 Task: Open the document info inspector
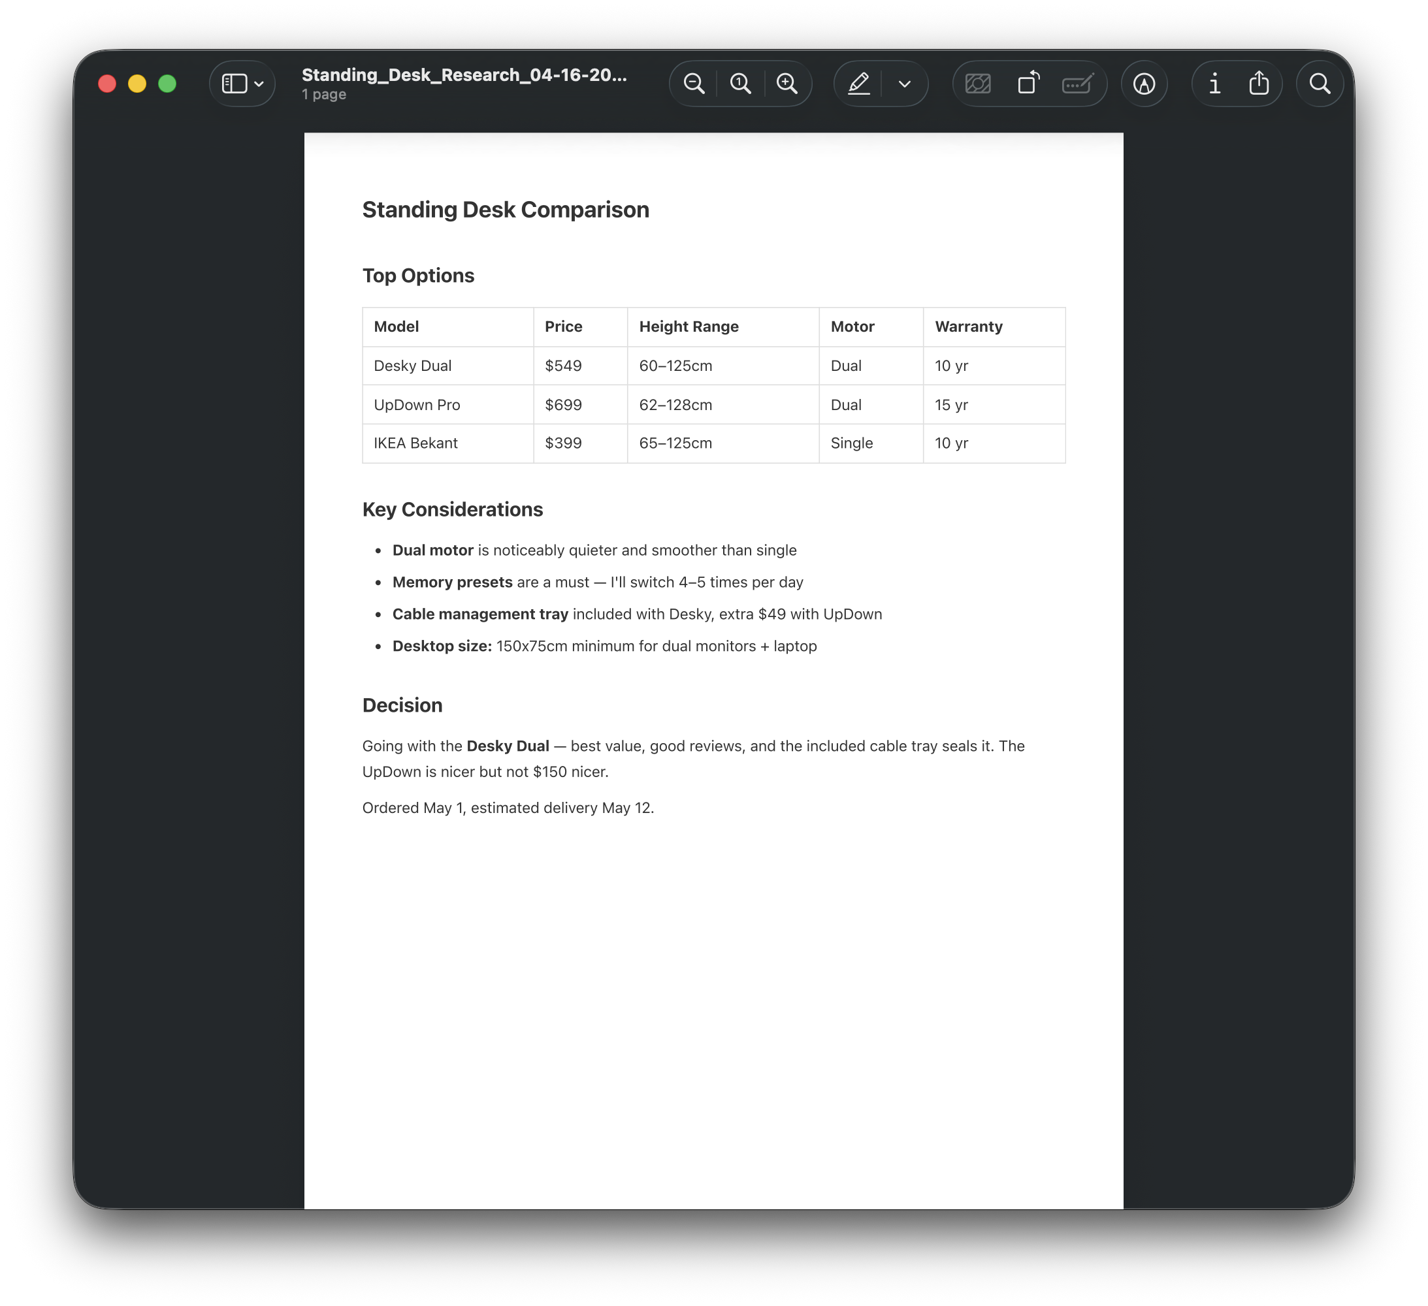click(1214, 84)
